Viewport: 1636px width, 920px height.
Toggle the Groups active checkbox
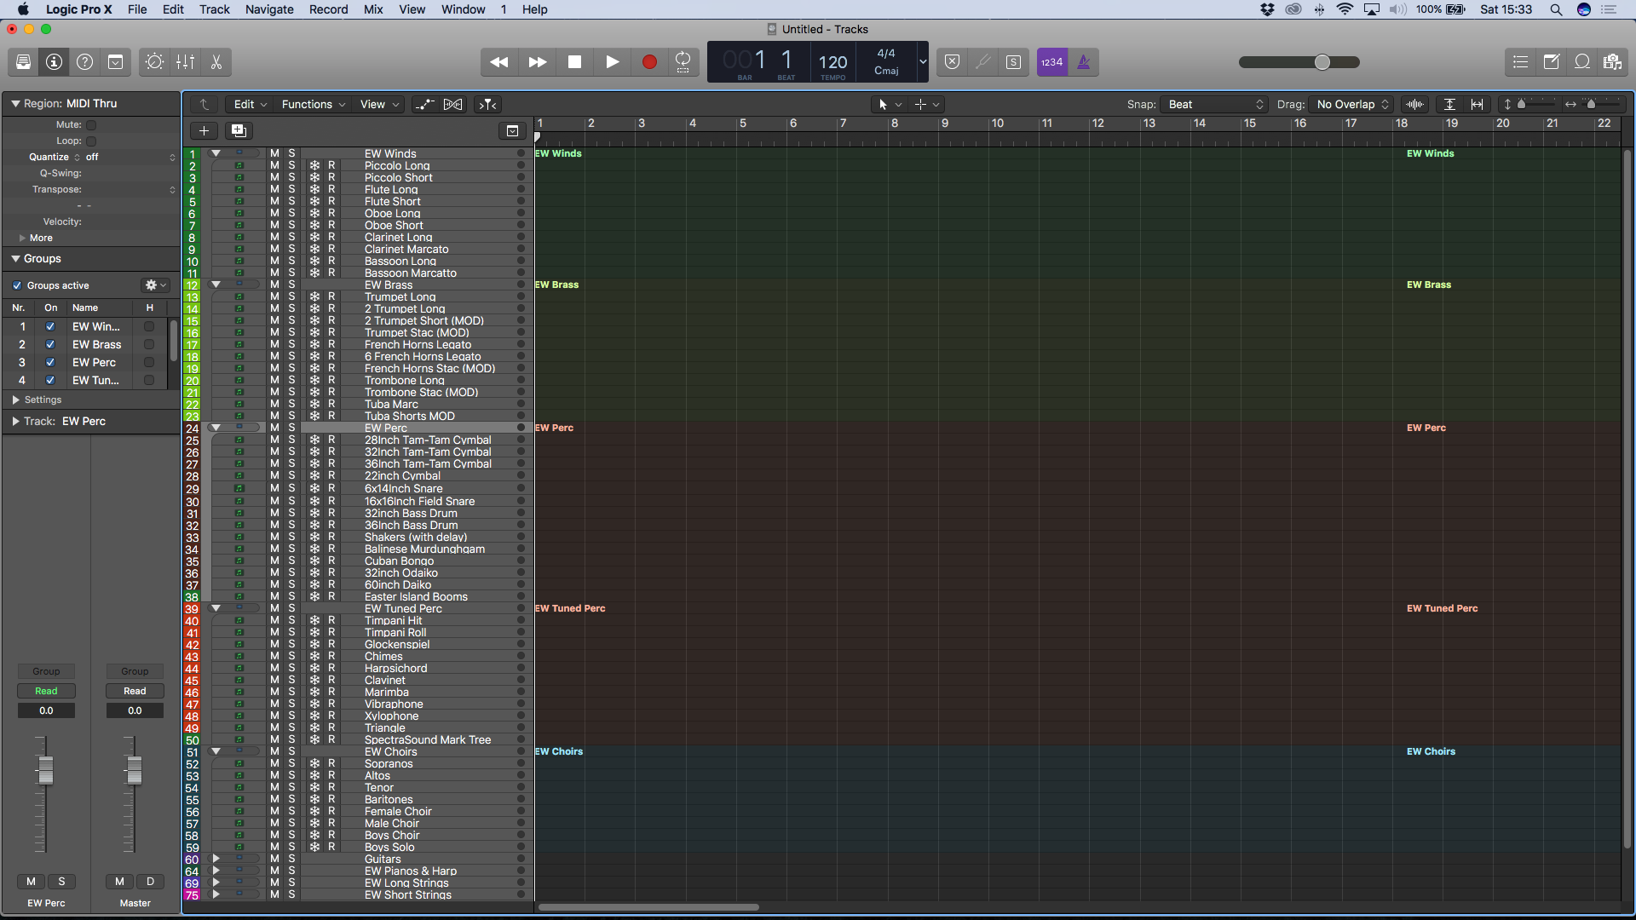pyautogui.click(x=17, y=285)
